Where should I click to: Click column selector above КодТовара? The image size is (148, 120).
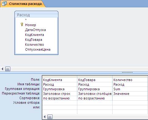click(95, 76)
